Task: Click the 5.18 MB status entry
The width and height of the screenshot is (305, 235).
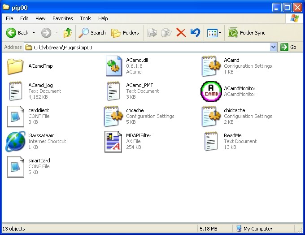Action: [x=208, y=229]
